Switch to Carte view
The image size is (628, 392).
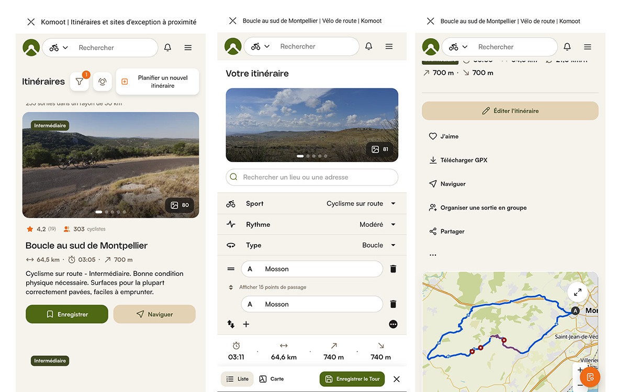[x=272, y=379]
